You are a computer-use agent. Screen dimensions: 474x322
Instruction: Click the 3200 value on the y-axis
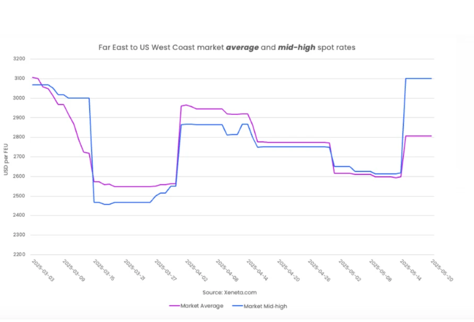coord(19,59)
